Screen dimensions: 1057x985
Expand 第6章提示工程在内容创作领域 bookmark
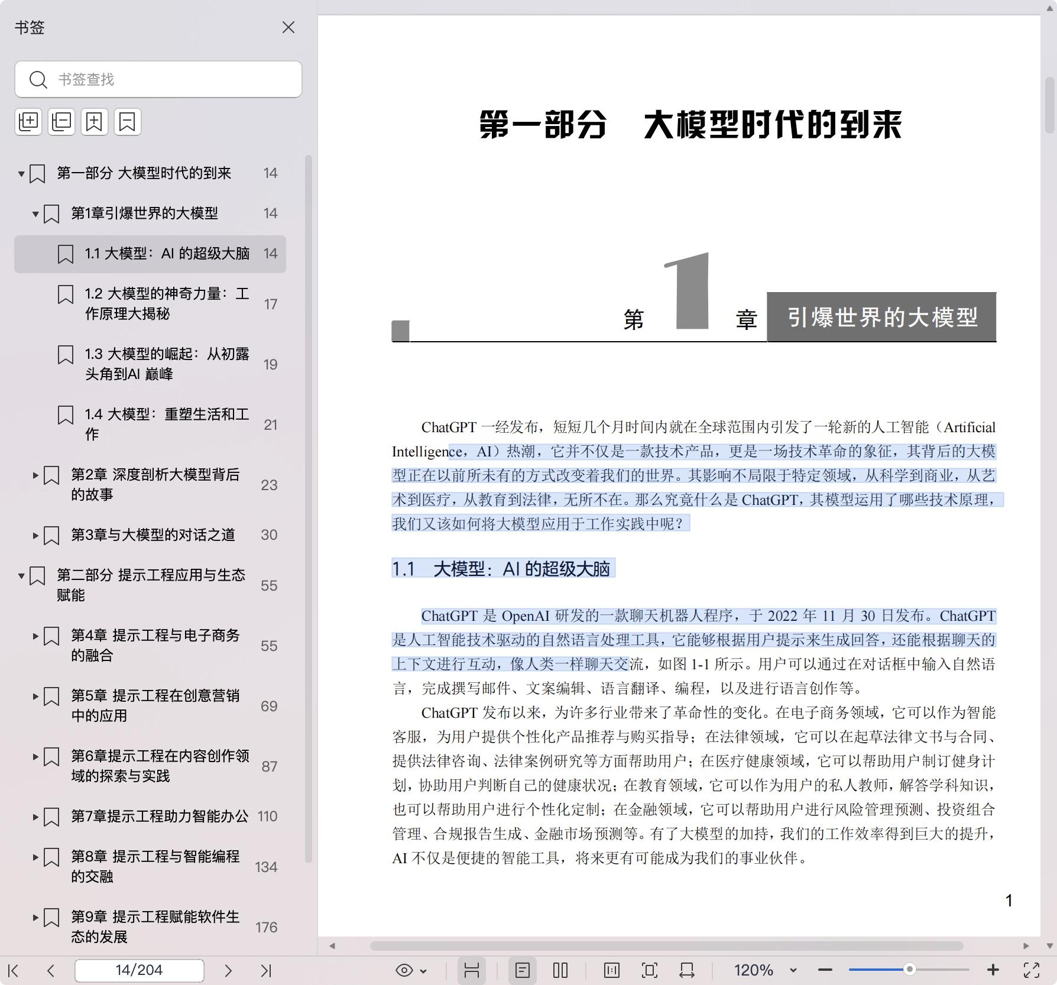pos(35,756)
